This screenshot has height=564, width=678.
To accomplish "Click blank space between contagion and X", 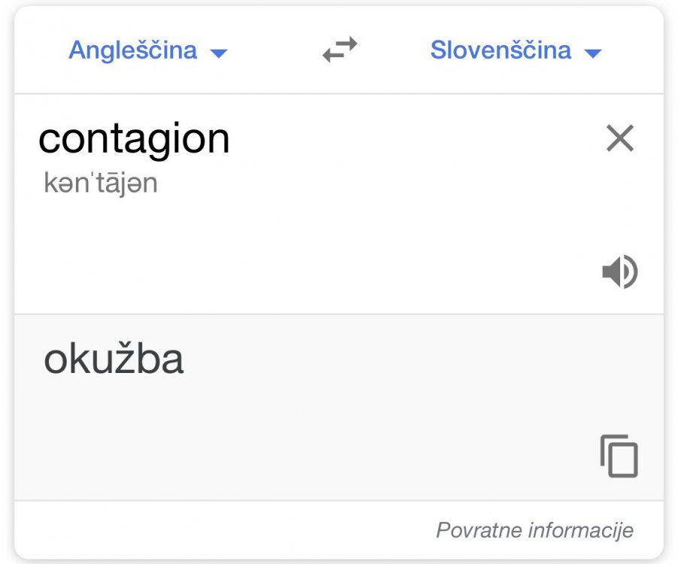I will tap(413, 139).
